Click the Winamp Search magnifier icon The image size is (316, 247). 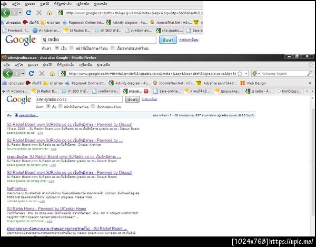tap(310, 74)
